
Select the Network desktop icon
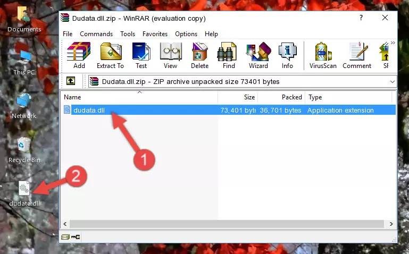[24, 106]
